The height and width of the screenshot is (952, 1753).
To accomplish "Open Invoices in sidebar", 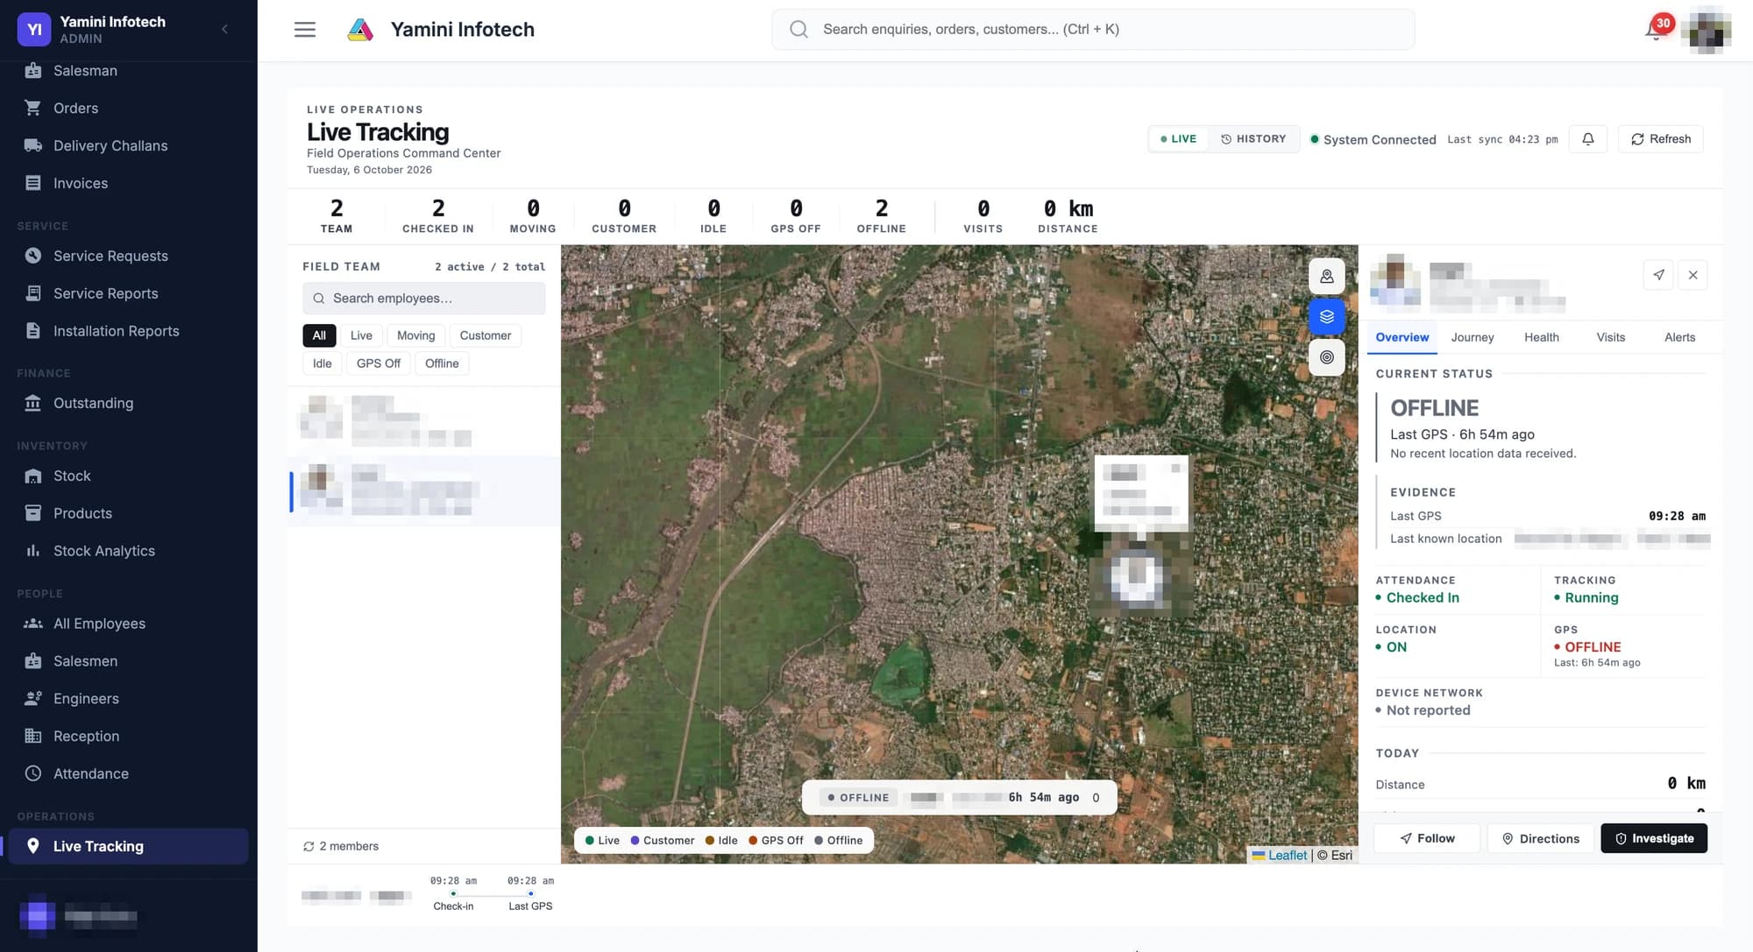I will [x=129, y=184].
